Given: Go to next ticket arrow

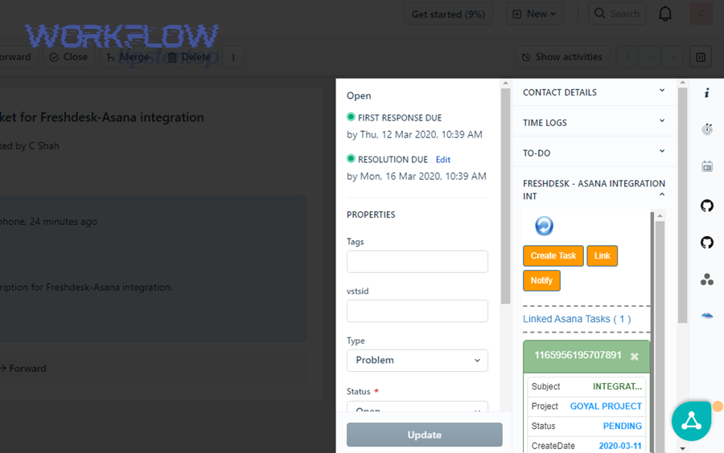Looking at the screenshot, I should tap(673, 57).
